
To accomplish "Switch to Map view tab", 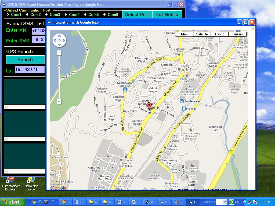I will 184,34.
